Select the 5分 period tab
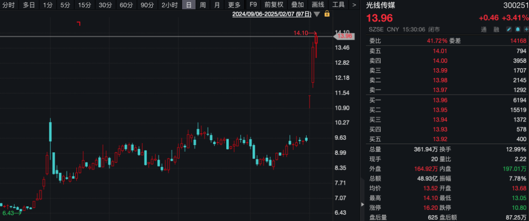529x221 pixels. coord(66,5)
